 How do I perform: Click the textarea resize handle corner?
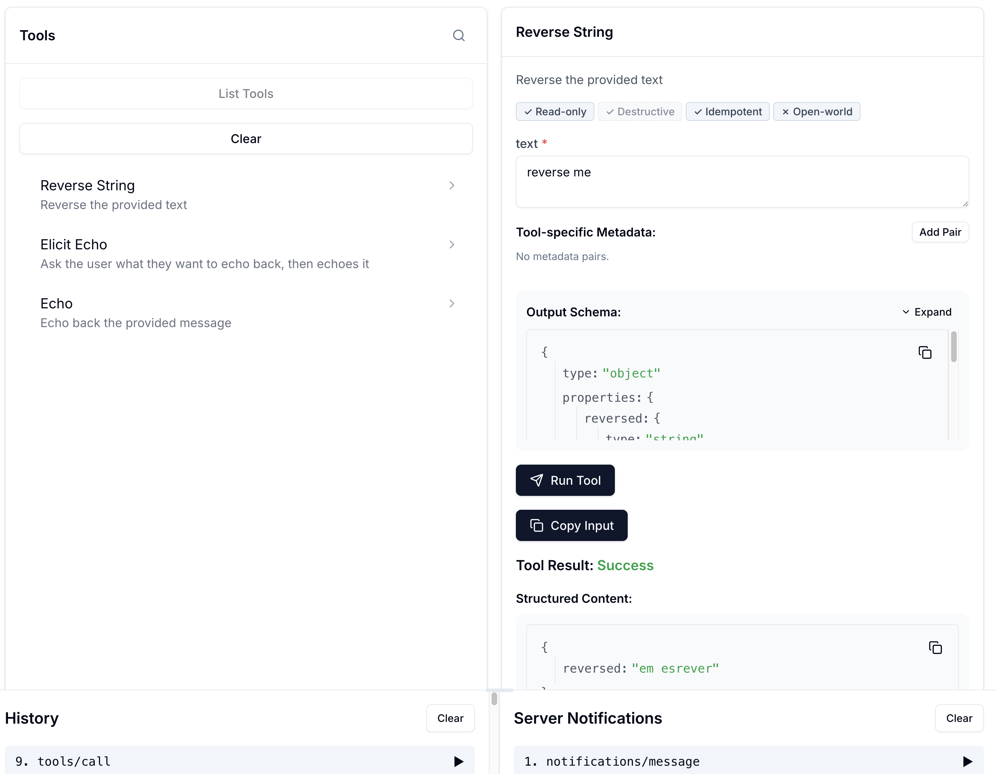click(x=965, y=204)
